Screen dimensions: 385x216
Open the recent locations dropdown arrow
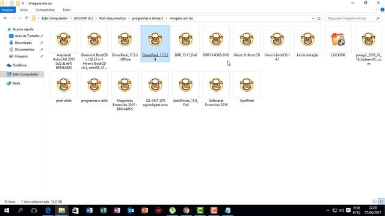point(20,19)
